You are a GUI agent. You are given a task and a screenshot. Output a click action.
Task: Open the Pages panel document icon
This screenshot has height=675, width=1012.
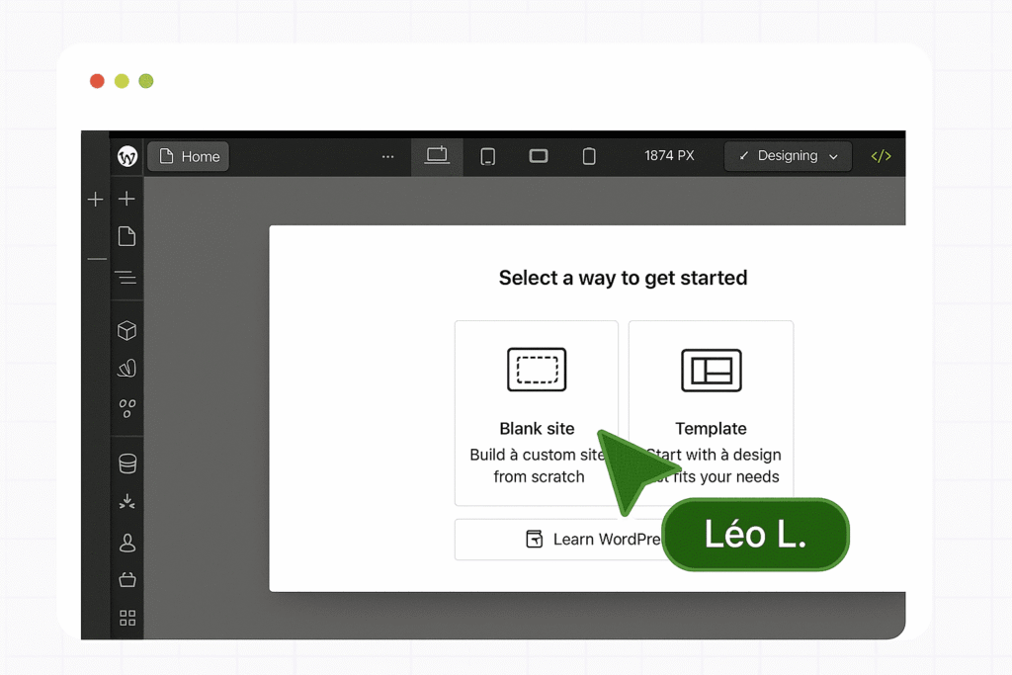pos(126,236)
